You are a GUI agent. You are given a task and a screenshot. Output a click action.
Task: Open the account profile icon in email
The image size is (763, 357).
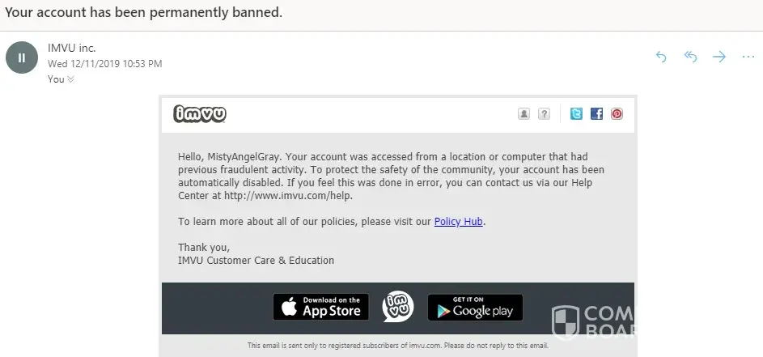524,114
